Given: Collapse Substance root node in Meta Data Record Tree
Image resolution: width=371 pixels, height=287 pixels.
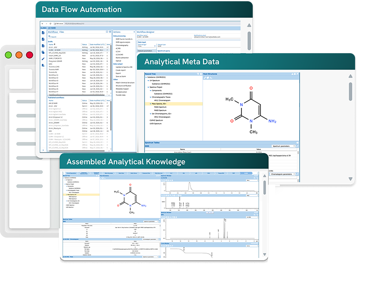Looking at the screenshot, I should [x=146, y=77].
